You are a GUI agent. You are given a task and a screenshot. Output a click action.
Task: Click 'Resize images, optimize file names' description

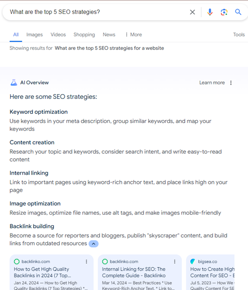point(115,213)
